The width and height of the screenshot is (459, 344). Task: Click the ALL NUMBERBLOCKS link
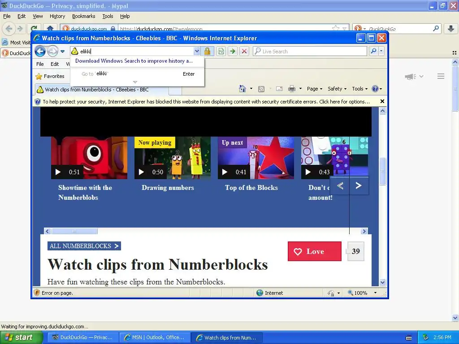84,246
